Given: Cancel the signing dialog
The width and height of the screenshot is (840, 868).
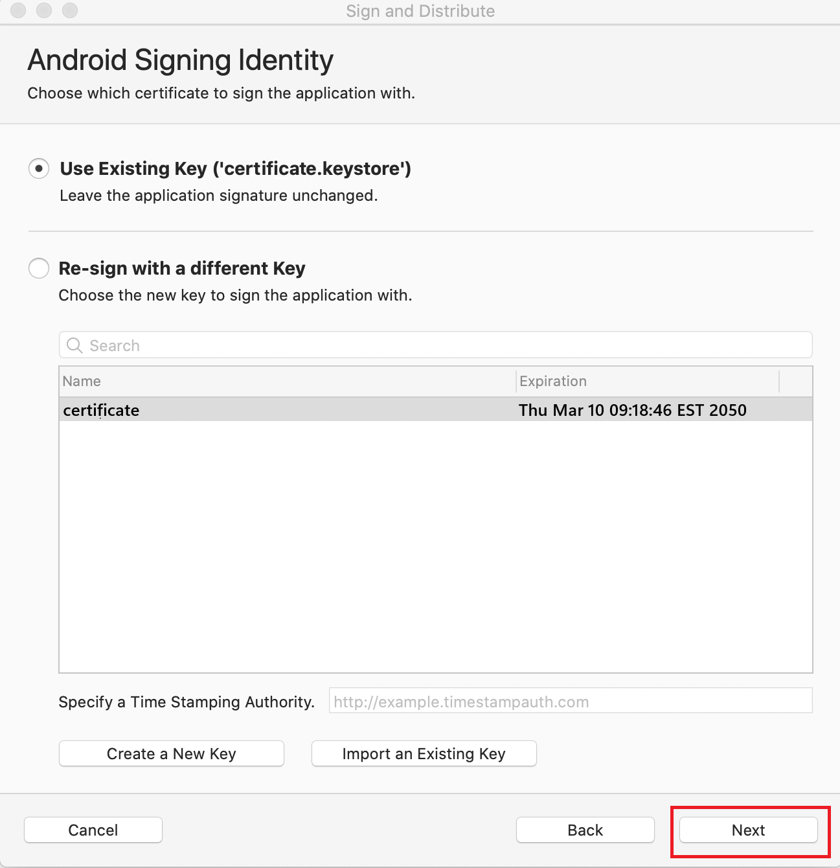Looking at the screenshot, I should [x=93, y=830].
